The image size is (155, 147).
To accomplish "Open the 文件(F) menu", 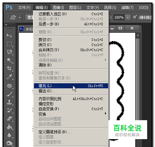I will tap(24, 8).
